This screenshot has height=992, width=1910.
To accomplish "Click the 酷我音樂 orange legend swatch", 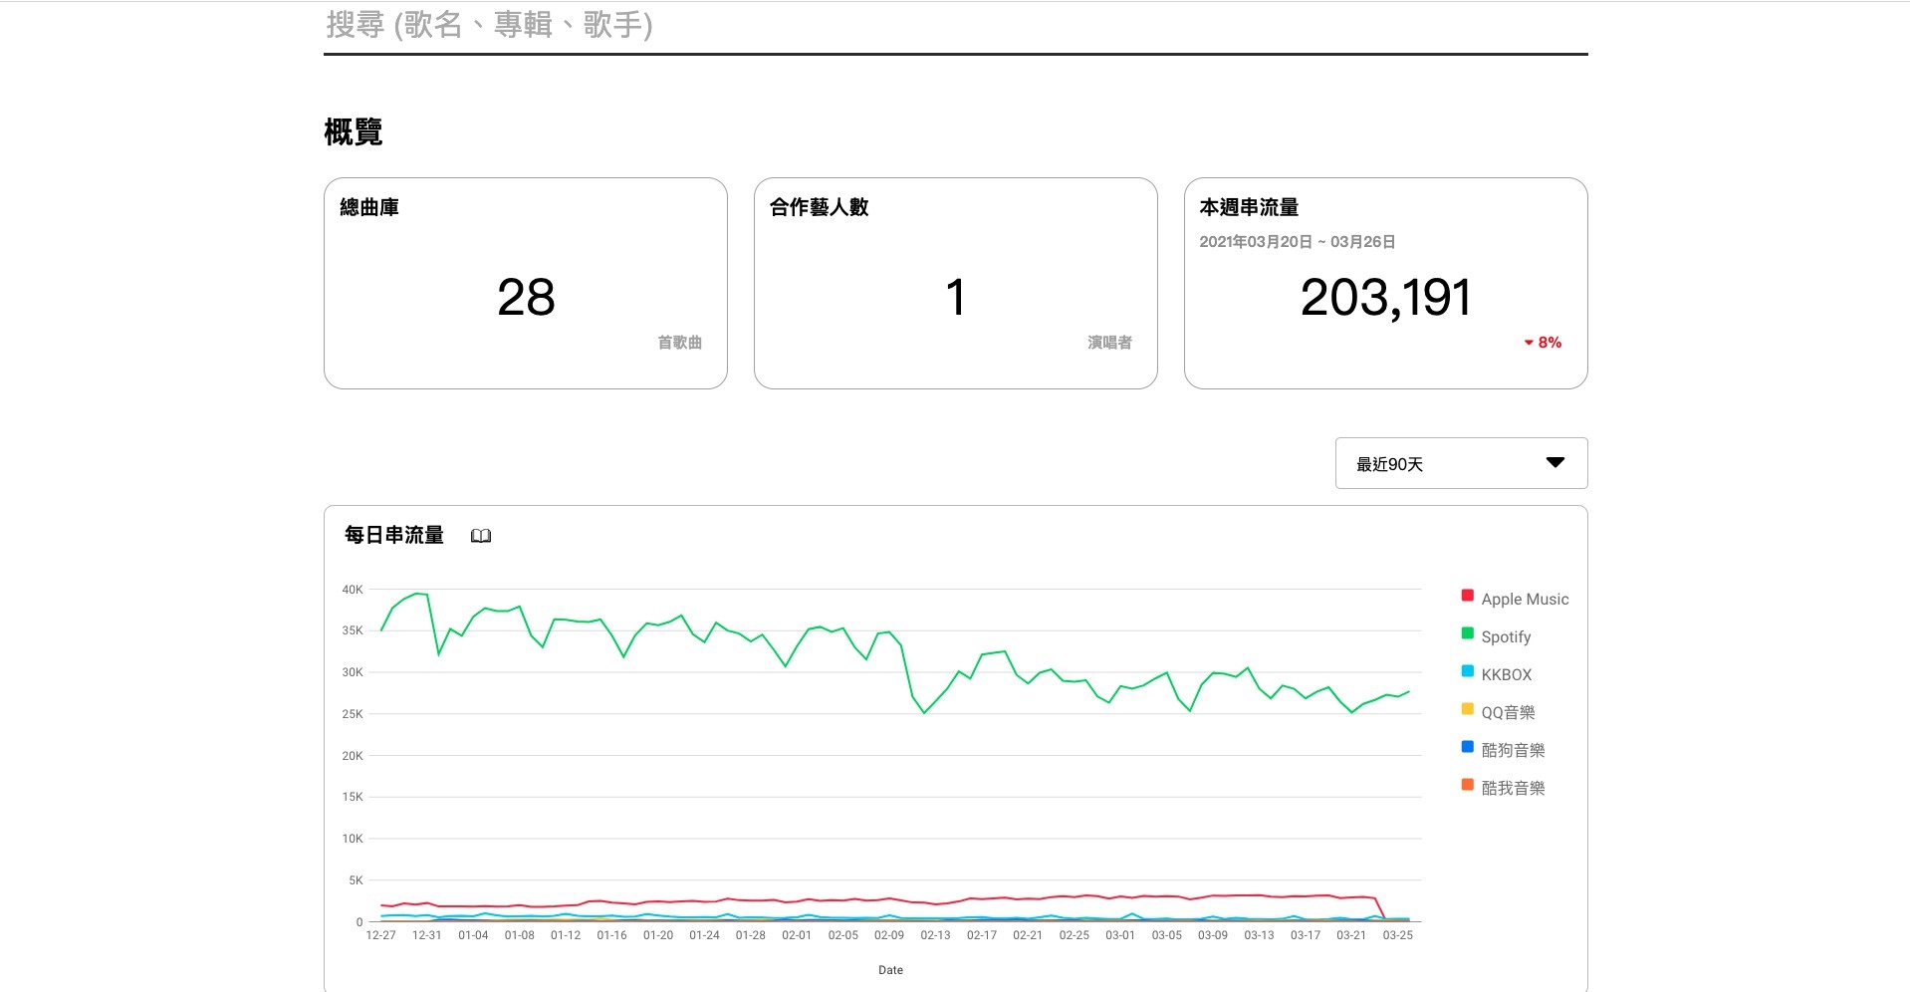I will coord(1467,785).
